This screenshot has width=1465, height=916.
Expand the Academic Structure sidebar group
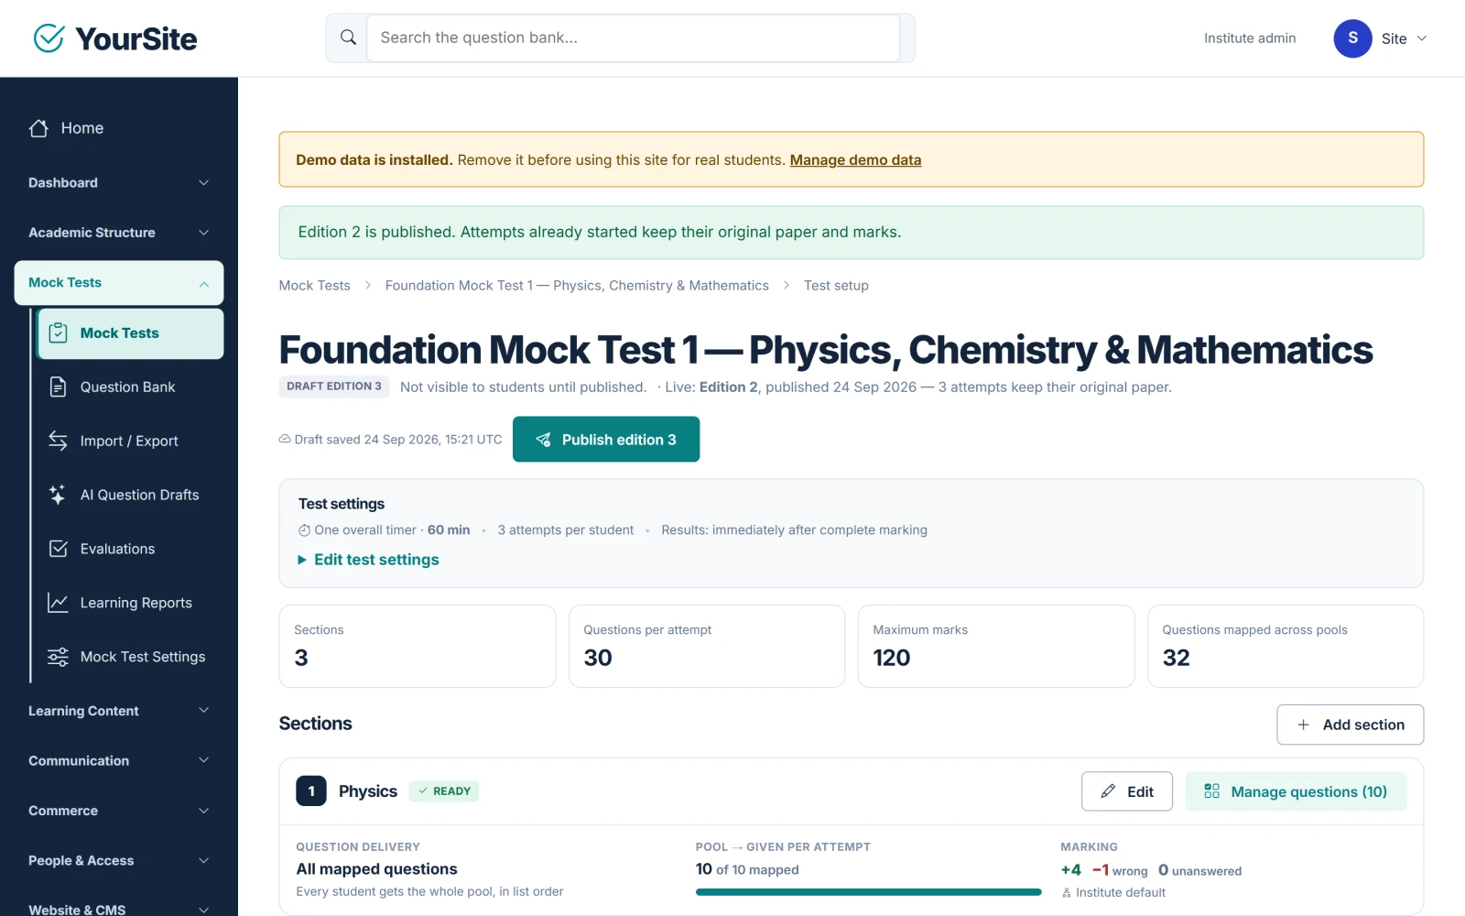point(119,233)
